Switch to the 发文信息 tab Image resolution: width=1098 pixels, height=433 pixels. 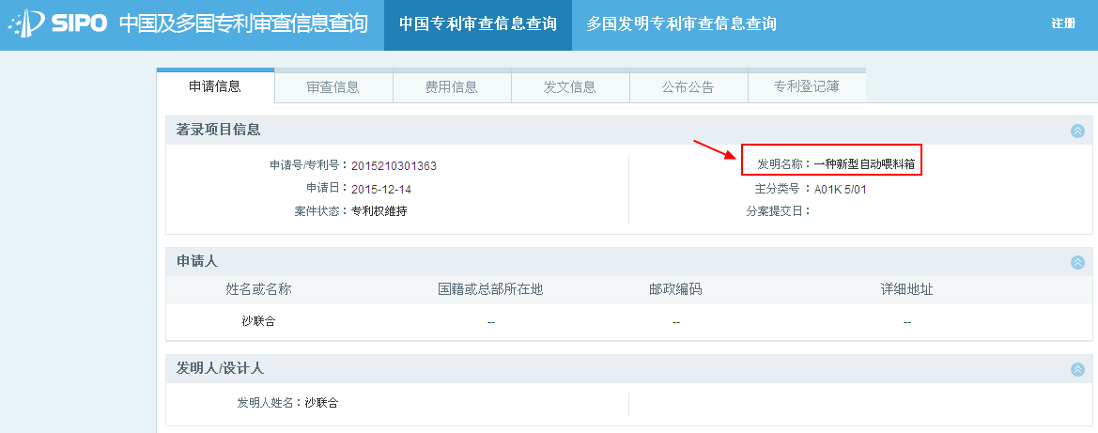click(x=570, y=87)
